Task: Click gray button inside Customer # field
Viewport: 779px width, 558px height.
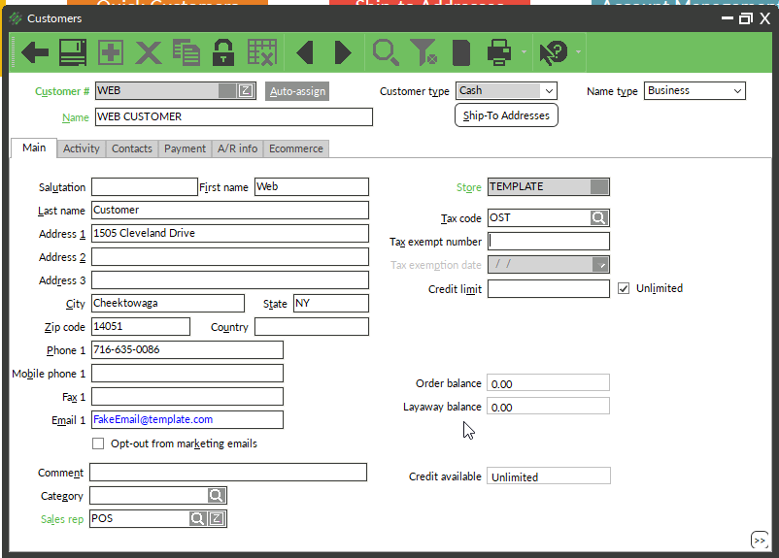Action: pyautogui.click(x=227, y=91)
